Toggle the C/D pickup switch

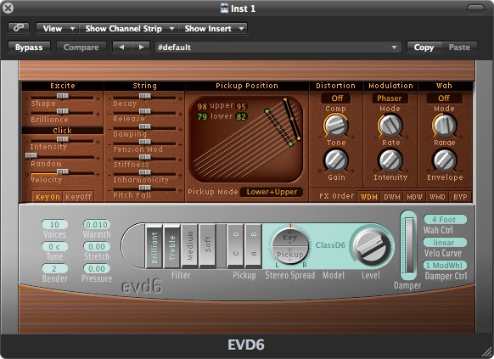pyautogui.click(x=235, y=246)
